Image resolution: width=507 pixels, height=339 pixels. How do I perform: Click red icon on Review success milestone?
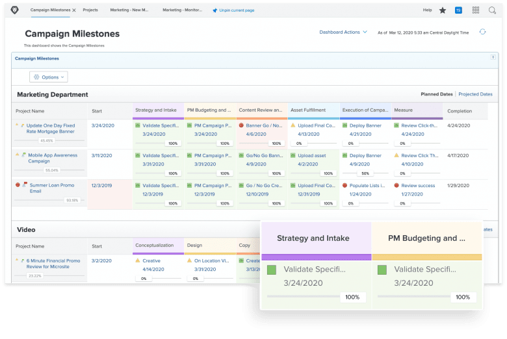tap(396, 186)
